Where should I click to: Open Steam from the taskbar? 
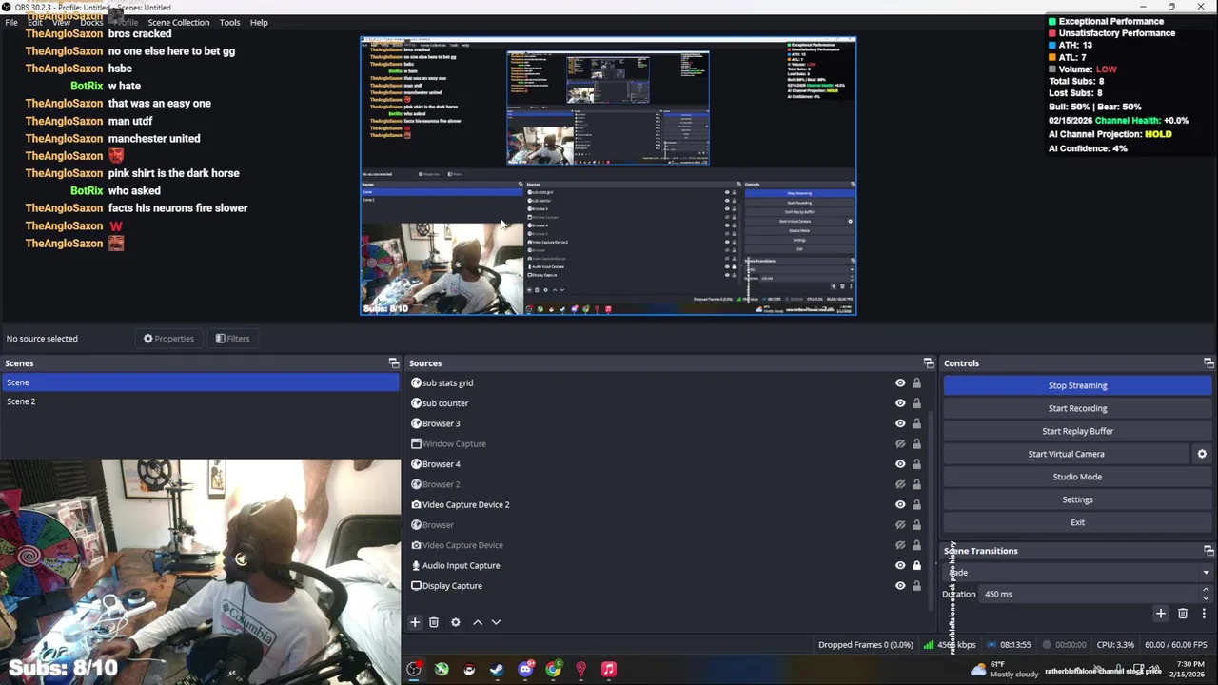[497, 670]
